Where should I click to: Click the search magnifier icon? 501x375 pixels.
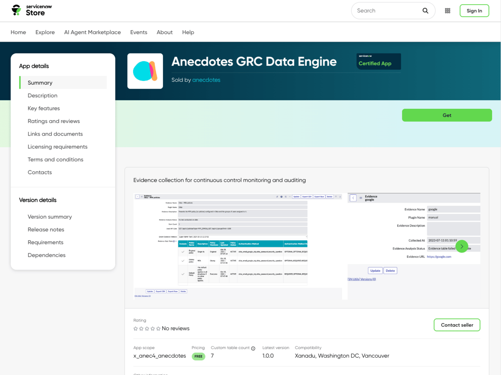(x=425, y=11)
